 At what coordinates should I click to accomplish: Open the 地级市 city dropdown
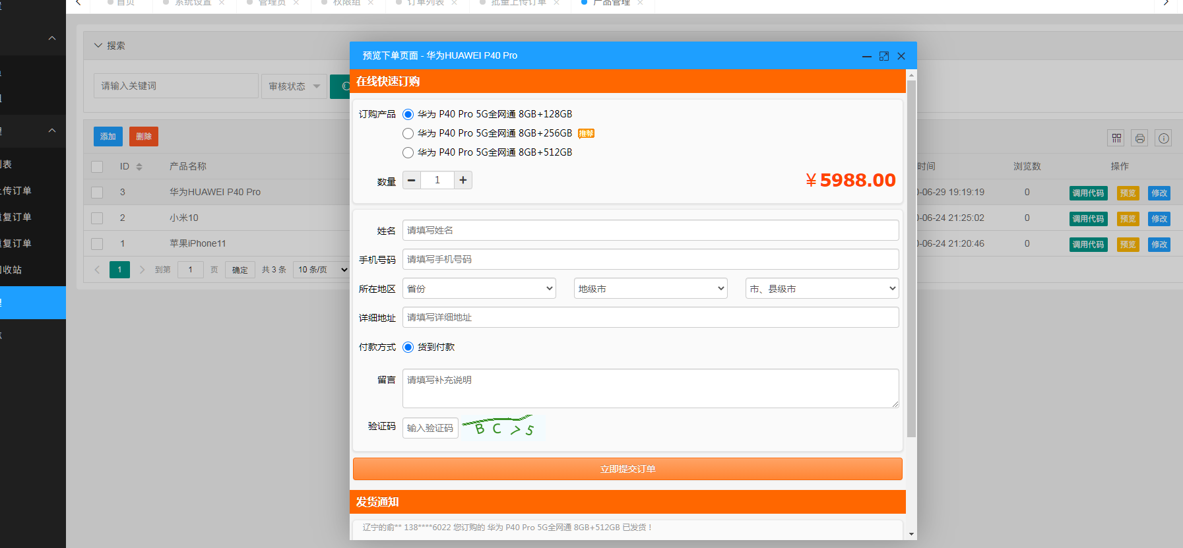coord(651,288)
